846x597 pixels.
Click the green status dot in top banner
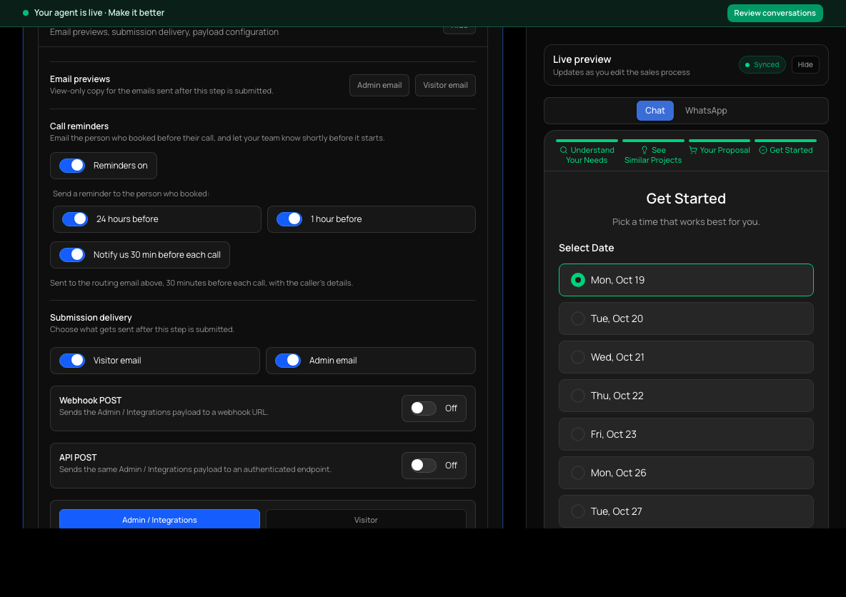coord(25,13)
